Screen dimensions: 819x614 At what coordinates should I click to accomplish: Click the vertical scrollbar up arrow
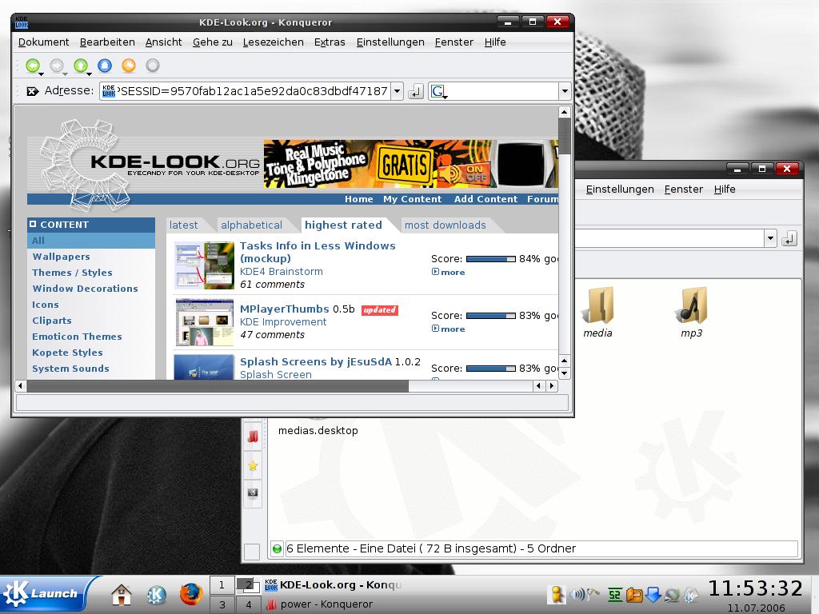pos(564,112)
